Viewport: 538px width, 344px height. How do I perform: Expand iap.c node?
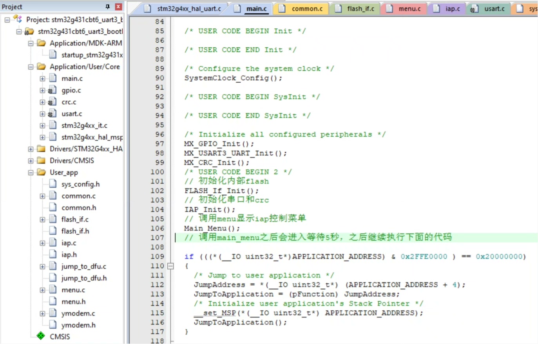[x=42, y=243]
